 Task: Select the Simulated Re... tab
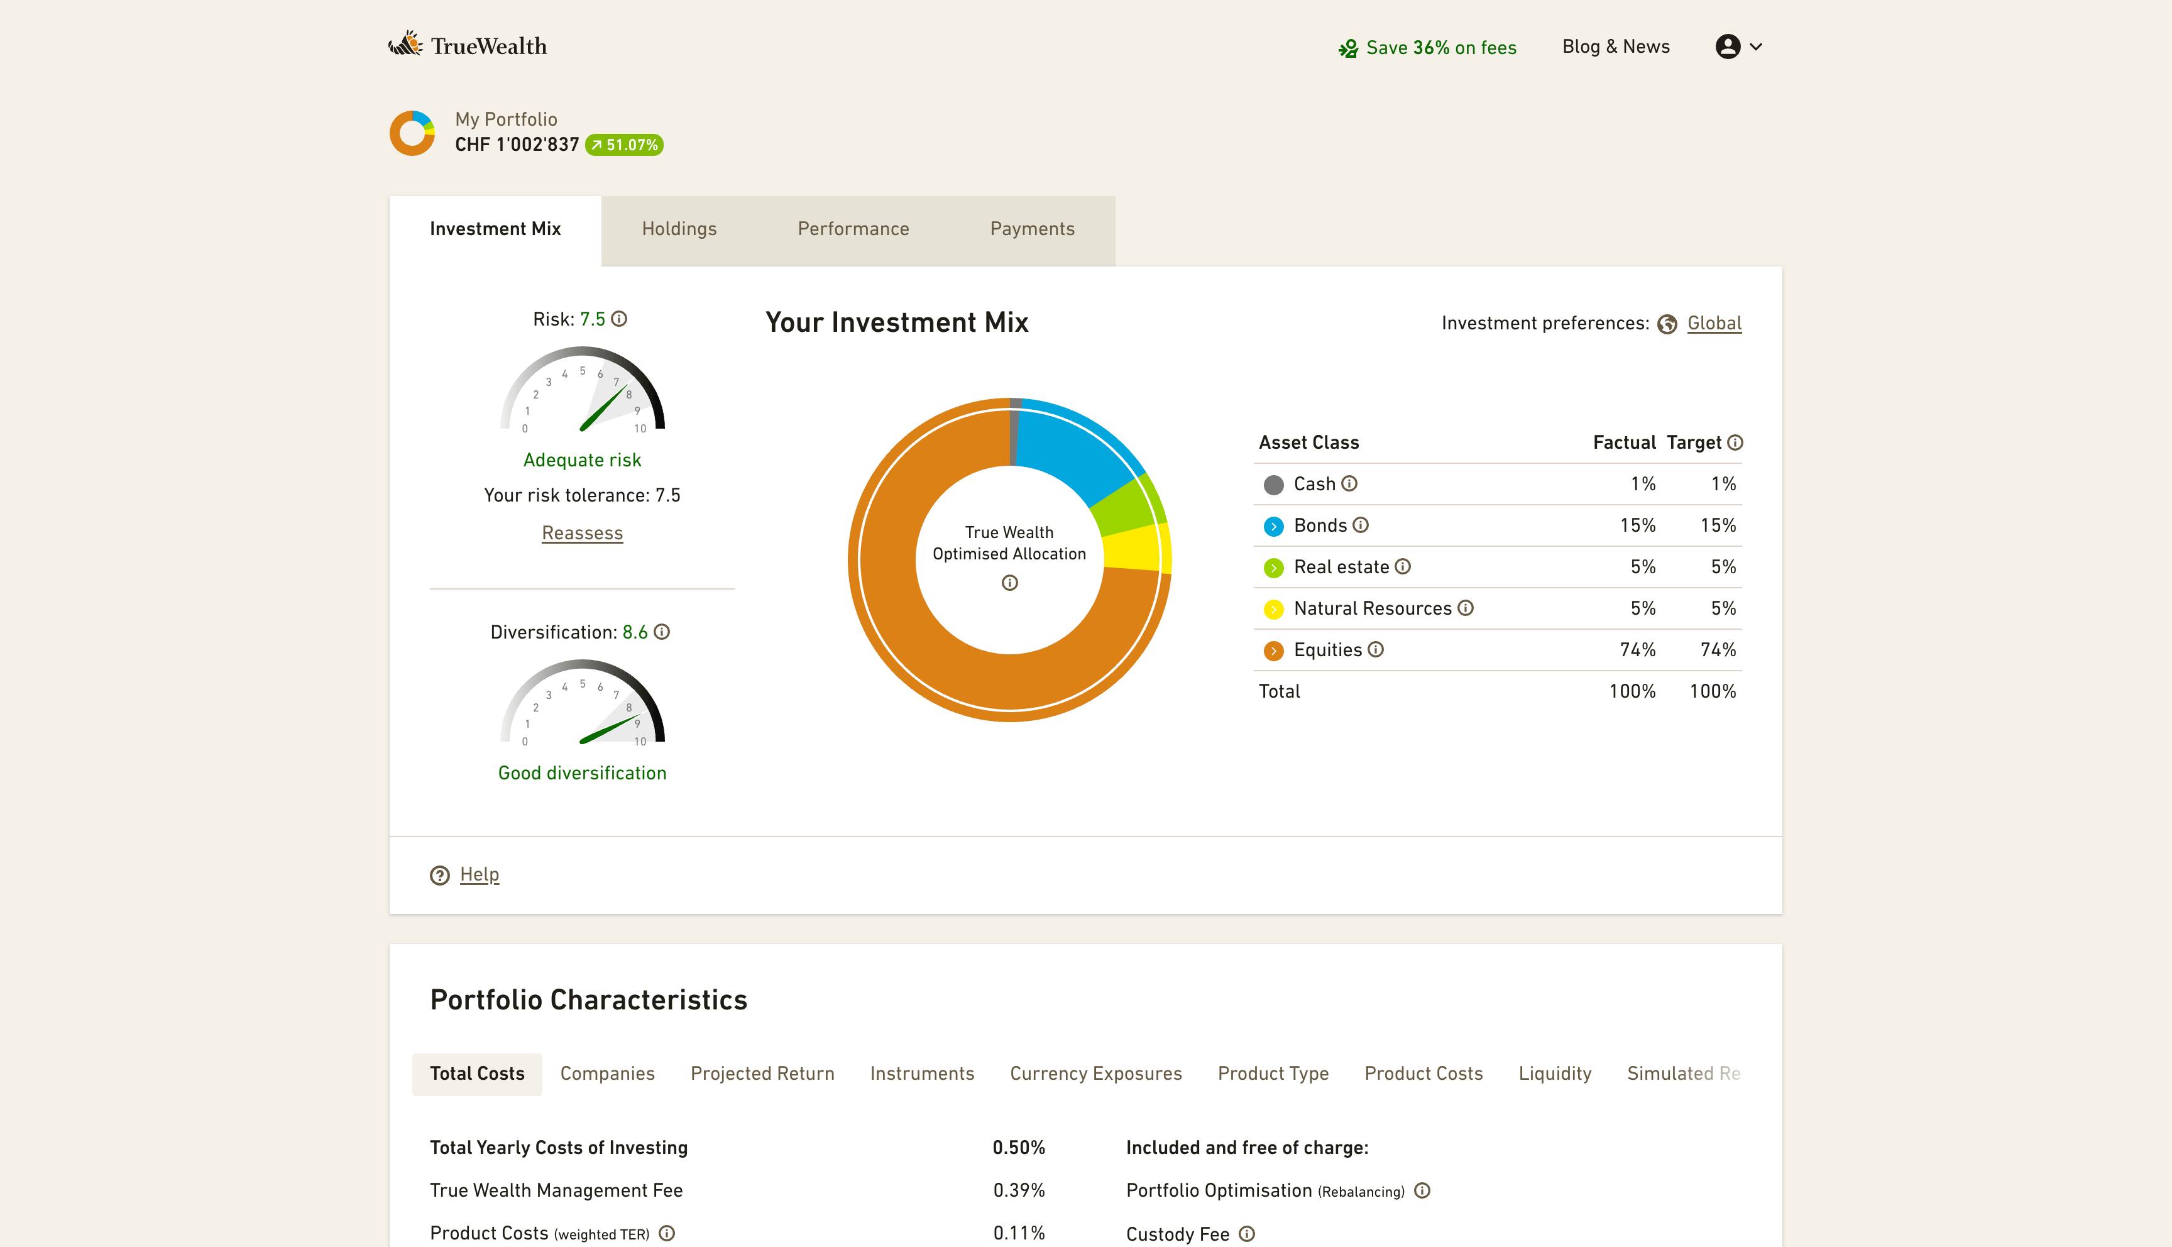(x=1683, y=1074)
